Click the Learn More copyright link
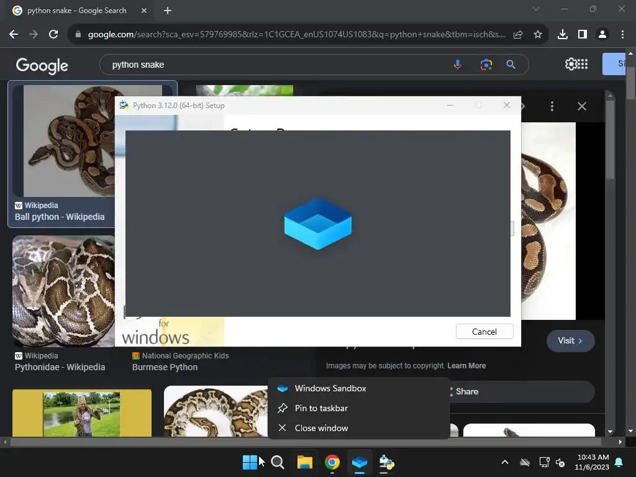The image size is (636, 477). pos(466,366)
